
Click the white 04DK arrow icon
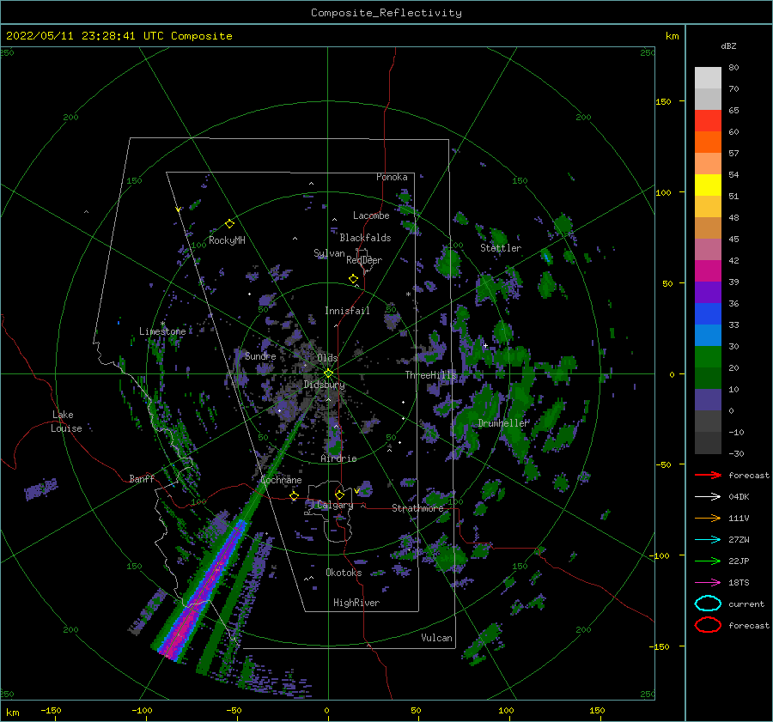coord(708,497)
